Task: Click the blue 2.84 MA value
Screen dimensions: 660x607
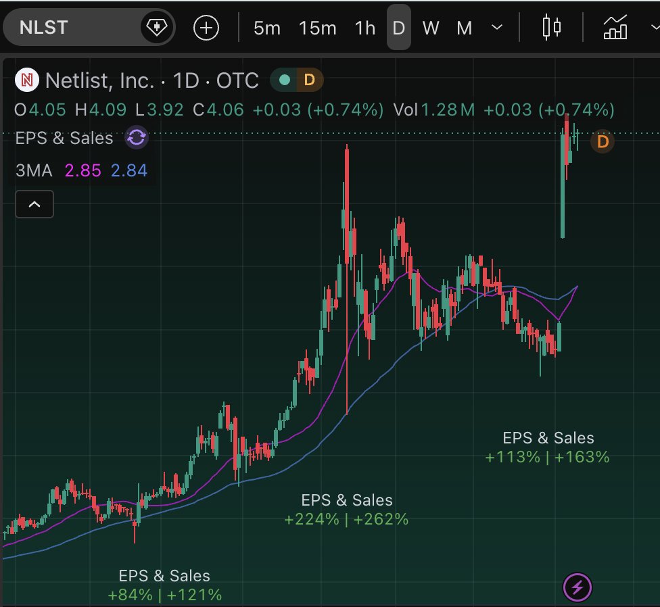Action: click(x=128, y=170)
